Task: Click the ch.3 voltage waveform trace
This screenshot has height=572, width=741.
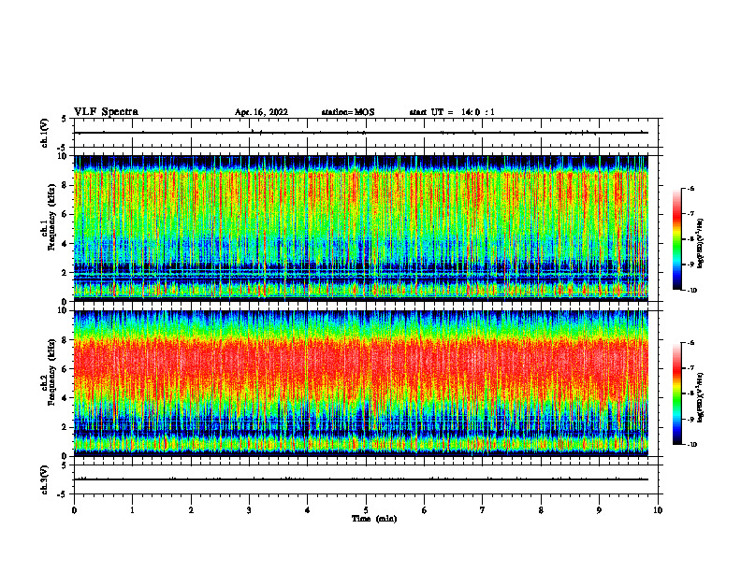Action: (361, 479)
